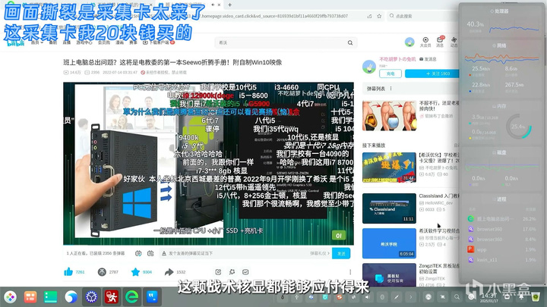Open the green 360 browser dock icon
Screen dimensions: 547x307
[x=132, y=297]
